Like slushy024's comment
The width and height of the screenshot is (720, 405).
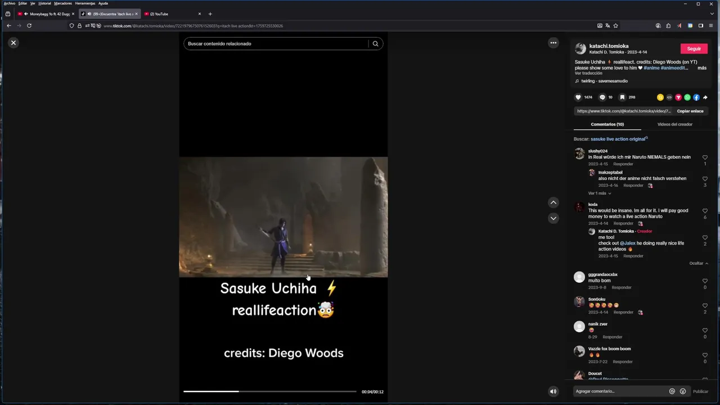705,157
